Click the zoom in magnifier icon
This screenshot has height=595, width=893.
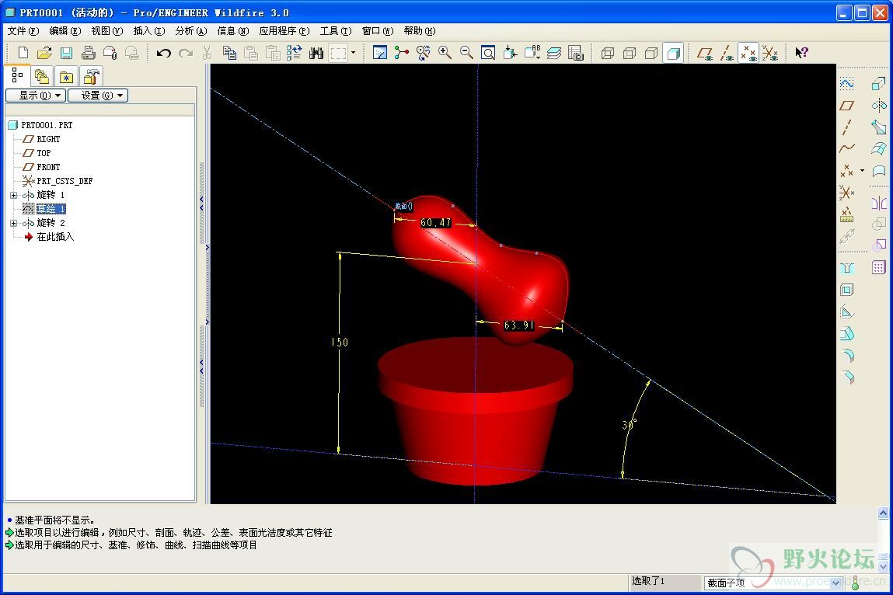pyautogui.click(x=445, y=53)
